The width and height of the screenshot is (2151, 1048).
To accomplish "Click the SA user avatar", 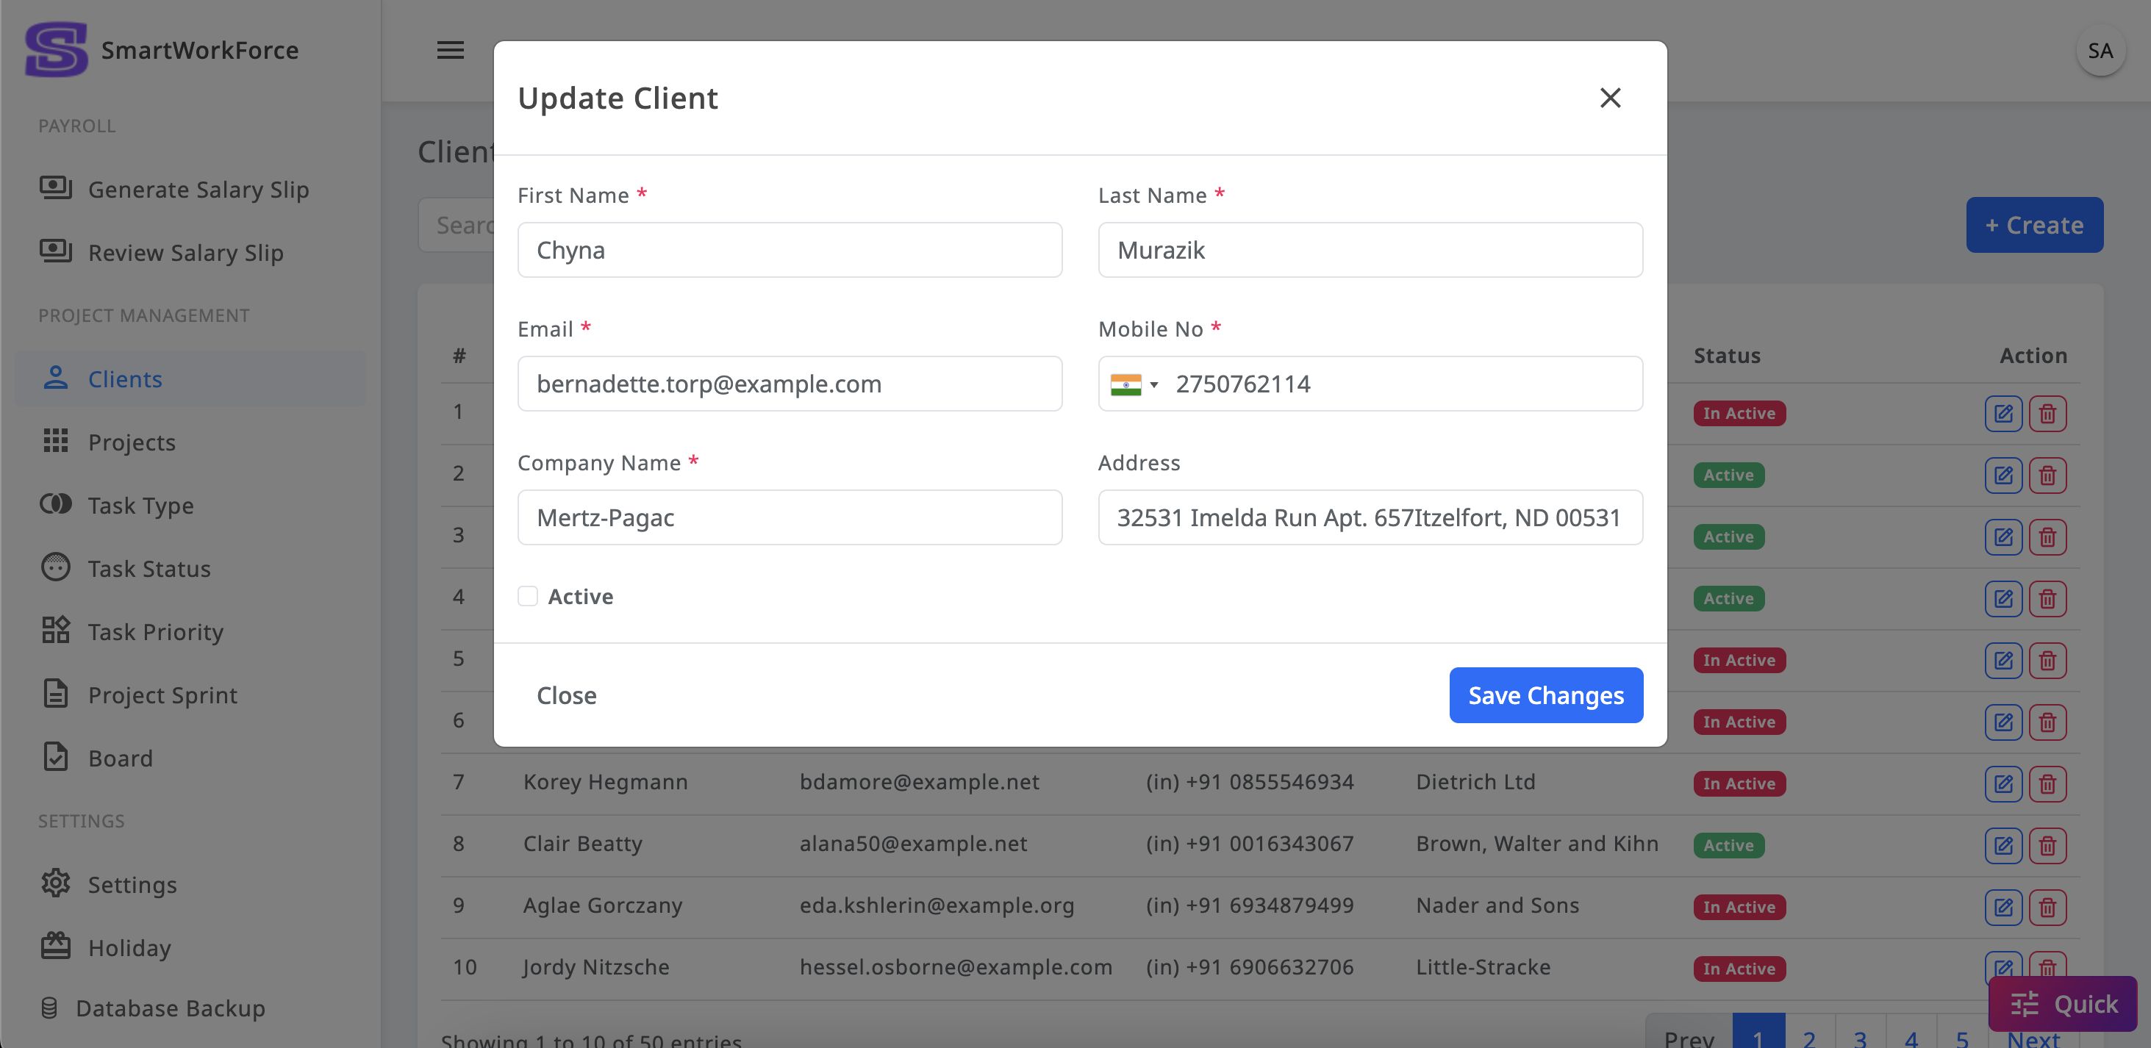I will 2100,51.
